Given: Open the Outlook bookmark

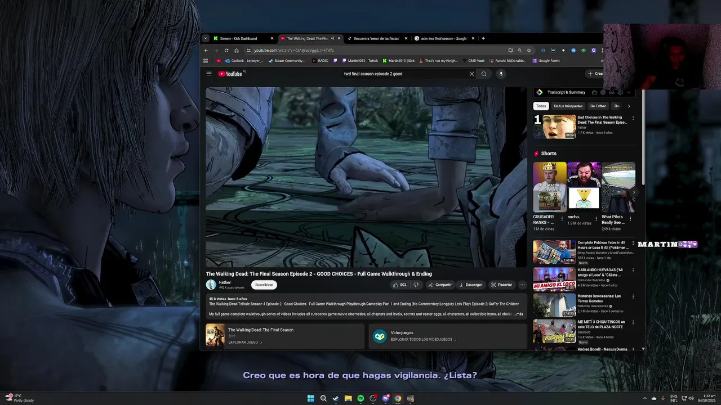Looking at the screenshot, I should [243, 61].
